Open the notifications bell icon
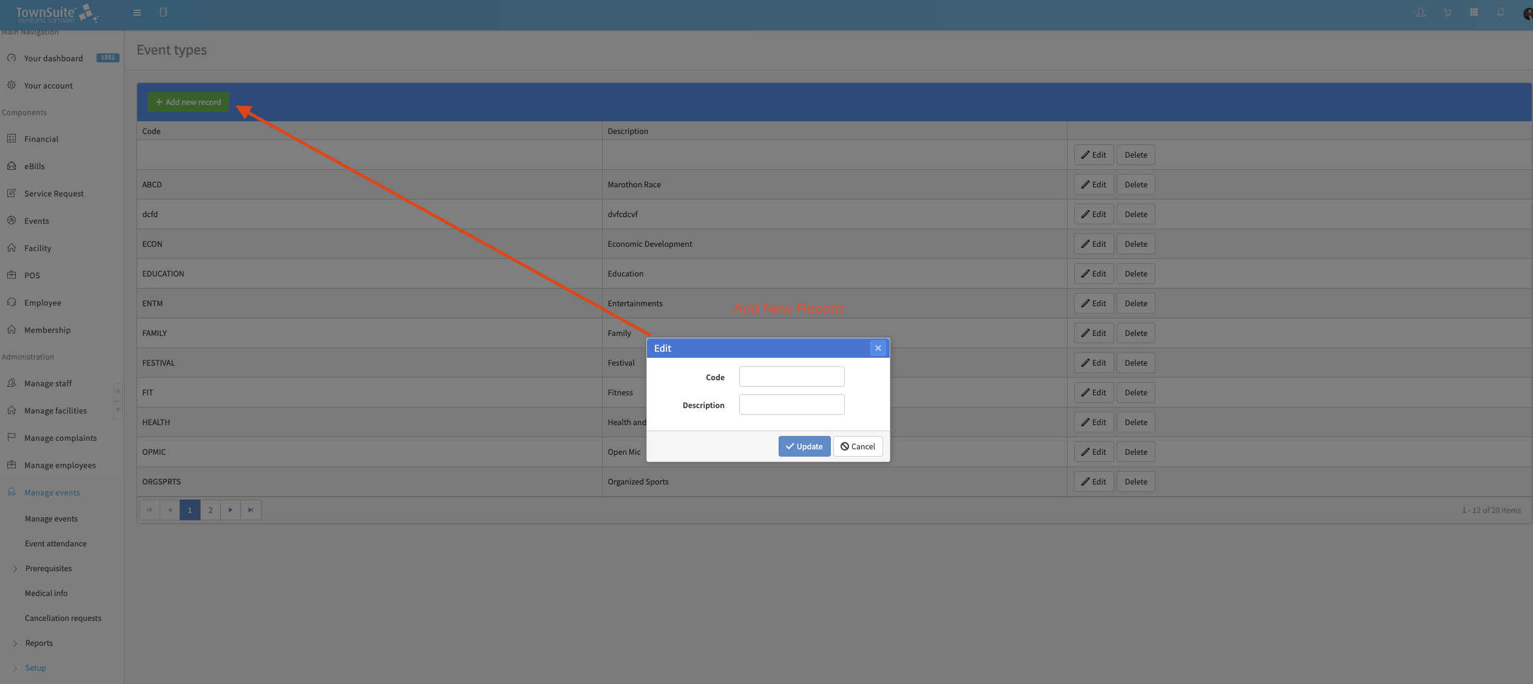The image size is (1533, 684). click(1501, 13)
